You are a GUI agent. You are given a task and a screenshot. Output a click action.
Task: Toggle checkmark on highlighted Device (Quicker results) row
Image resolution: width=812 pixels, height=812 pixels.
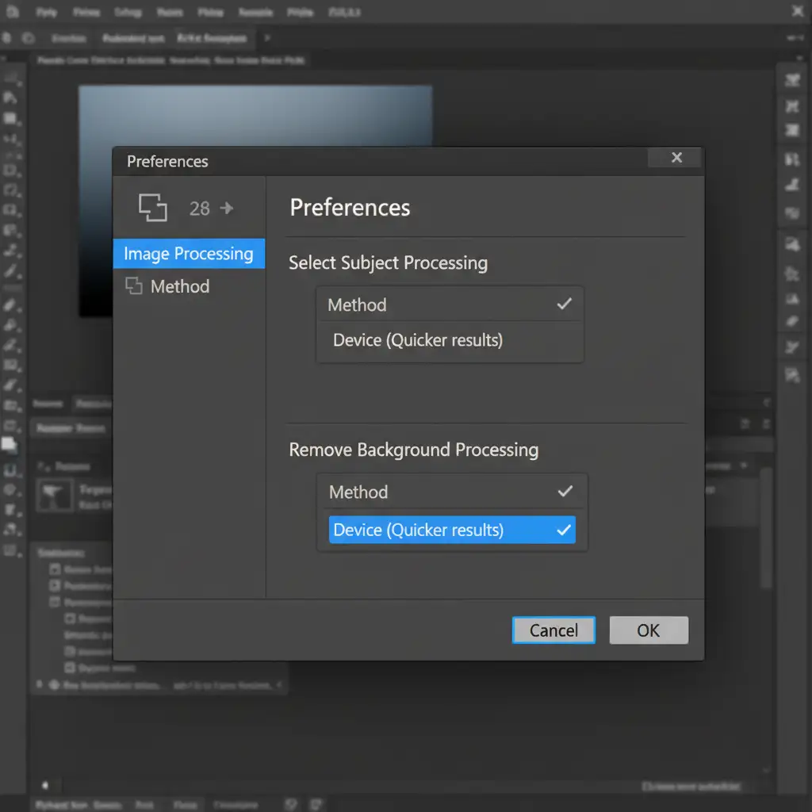564,530
